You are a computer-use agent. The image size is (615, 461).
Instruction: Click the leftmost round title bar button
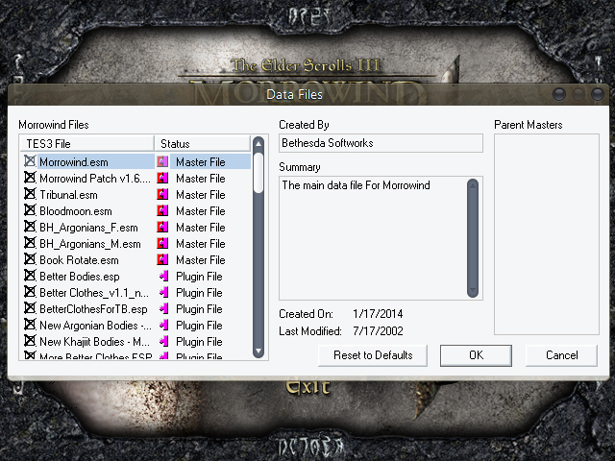point(559,94)
